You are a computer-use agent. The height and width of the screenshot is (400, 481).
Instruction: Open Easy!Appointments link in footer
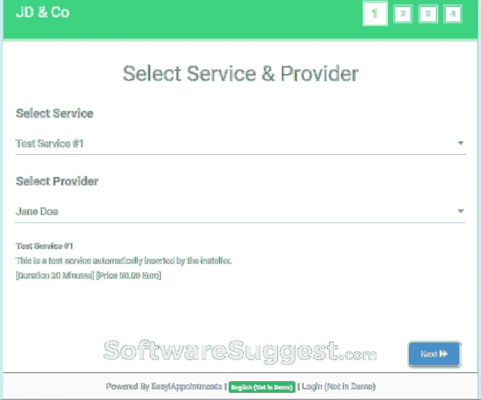[x=186, y=387]
